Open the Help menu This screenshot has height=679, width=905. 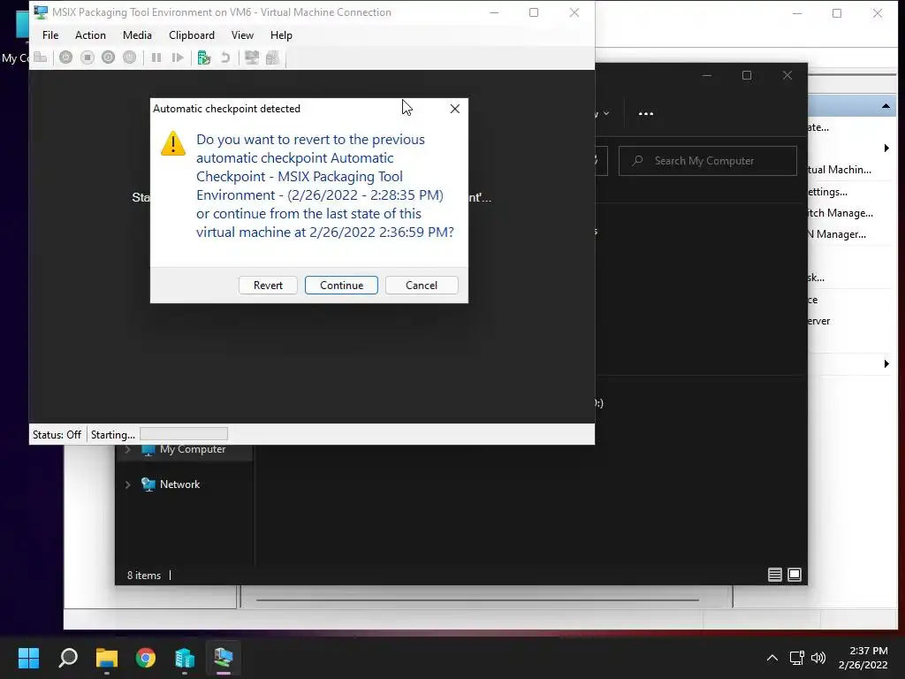click(x=281, y=35)
